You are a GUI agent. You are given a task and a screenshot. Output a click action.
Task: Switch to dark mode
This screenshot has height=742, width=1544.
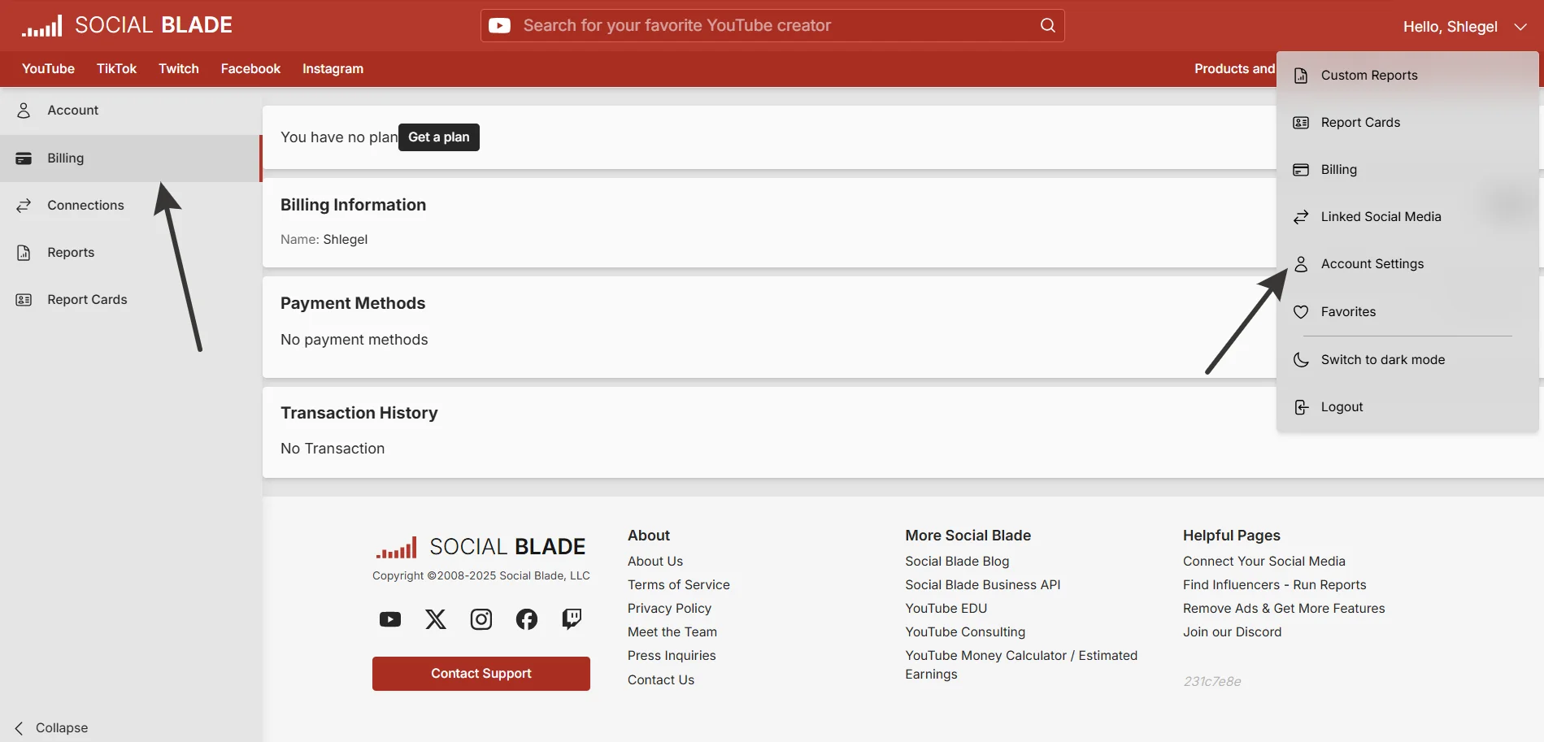(1382, 358)
